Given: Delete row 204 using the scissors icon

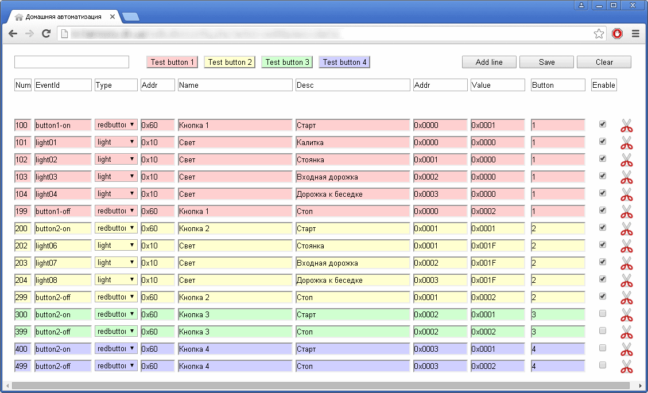Looking at the screenshot, I should click(x=627, y=280).
